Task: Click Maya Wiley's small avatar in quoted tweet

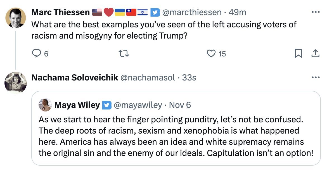Action: (x=46, y=105)
